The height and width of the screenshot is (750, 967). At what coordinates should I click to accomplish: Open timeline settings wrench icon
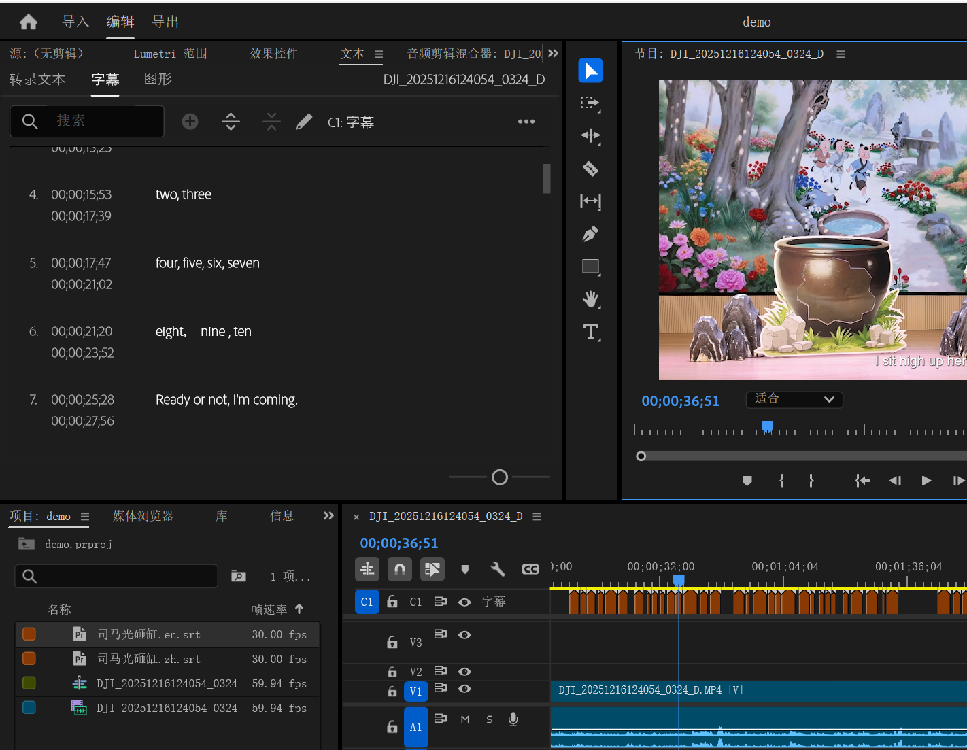(x=497, y=569)
